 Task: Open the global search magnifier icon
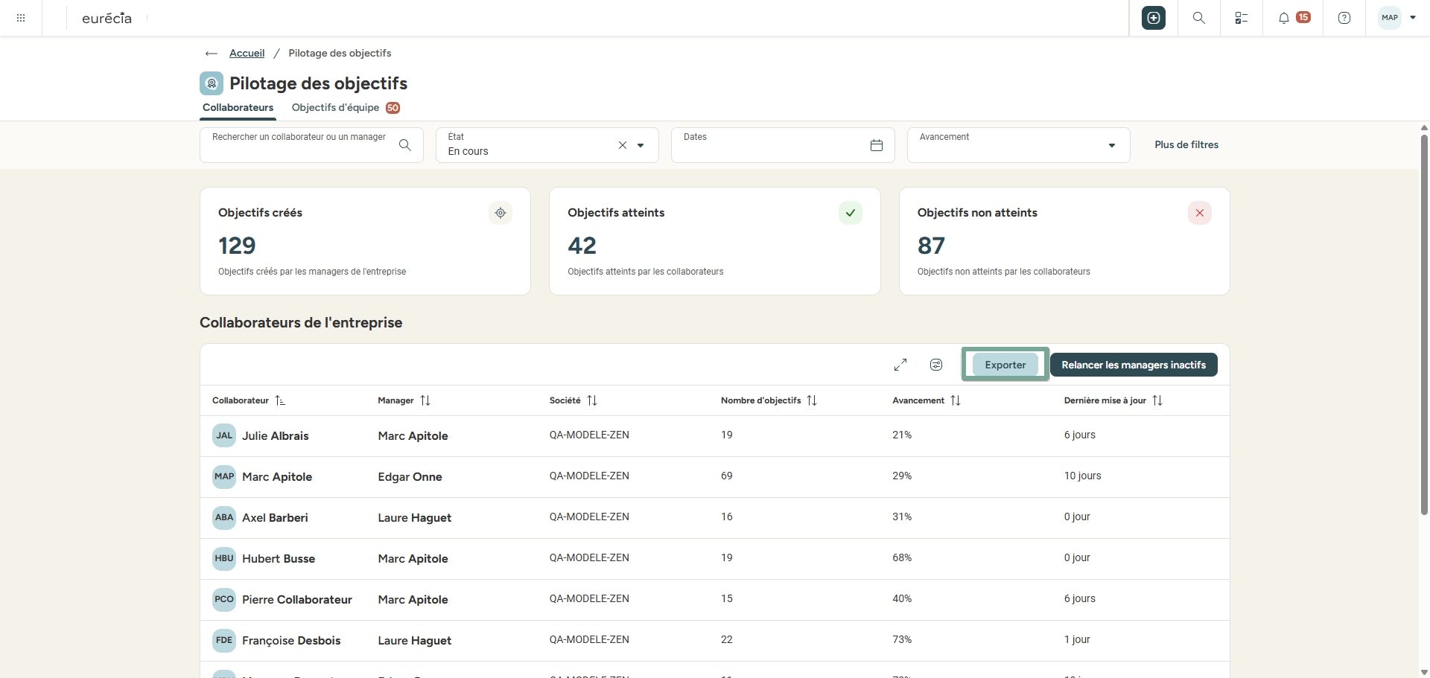coord(1199,18)
